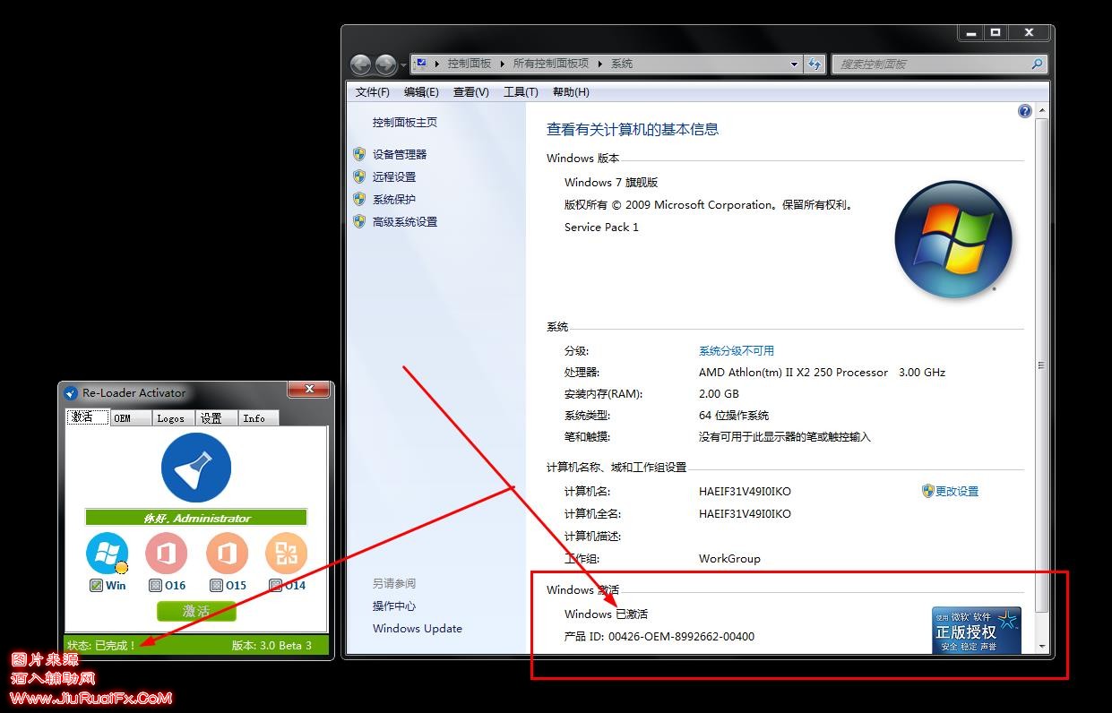
Task: Switch to the 激活 tab in Re-Loader
Action: [88, 417]
